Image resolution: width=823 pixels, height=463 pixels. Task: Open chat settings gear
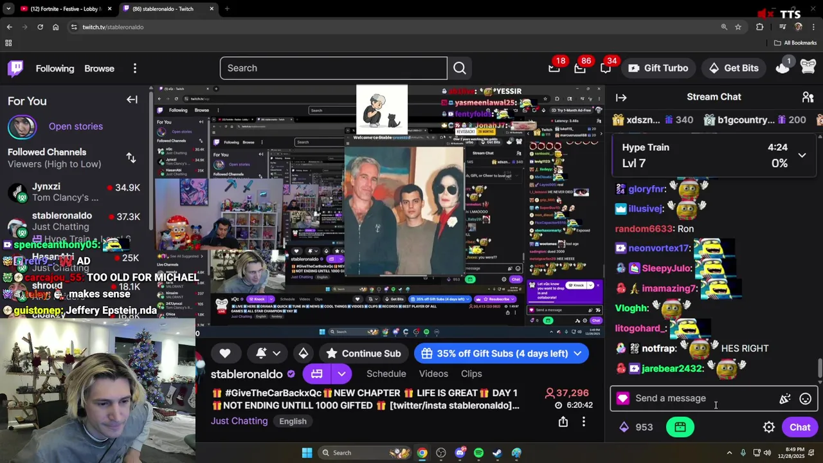769,427
